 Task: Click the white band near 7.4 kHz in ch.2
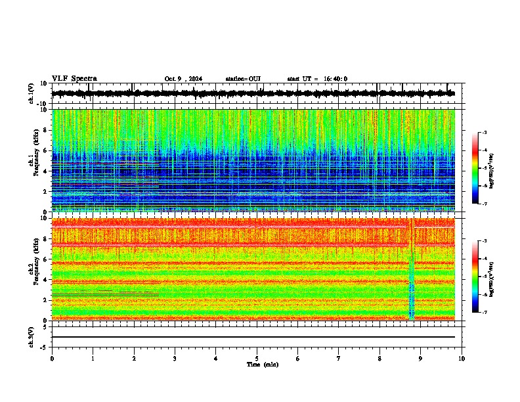[253, 245]
